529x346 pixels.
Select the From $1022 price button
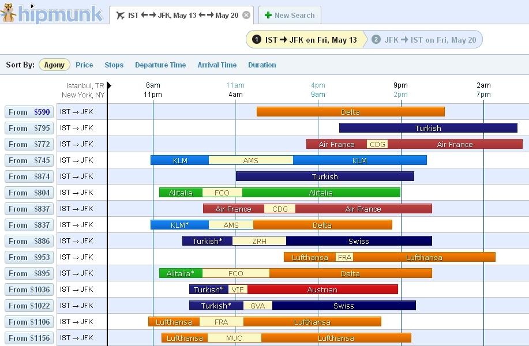point(29,306)
